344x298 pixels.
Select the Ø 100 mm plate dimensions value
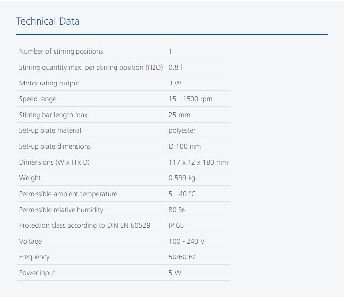(185, 146)
